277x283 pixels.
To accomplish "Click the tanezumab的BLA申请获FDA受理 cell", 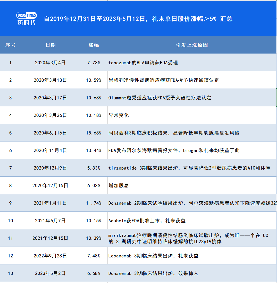I will pyautogui.click(x=143, y=62).
